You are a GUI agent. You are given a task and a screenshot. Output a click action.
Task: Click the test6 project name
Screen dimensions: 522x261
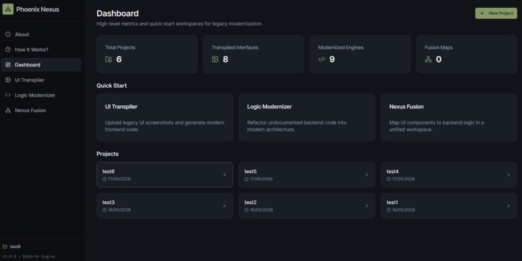click(x=109, y=171)
